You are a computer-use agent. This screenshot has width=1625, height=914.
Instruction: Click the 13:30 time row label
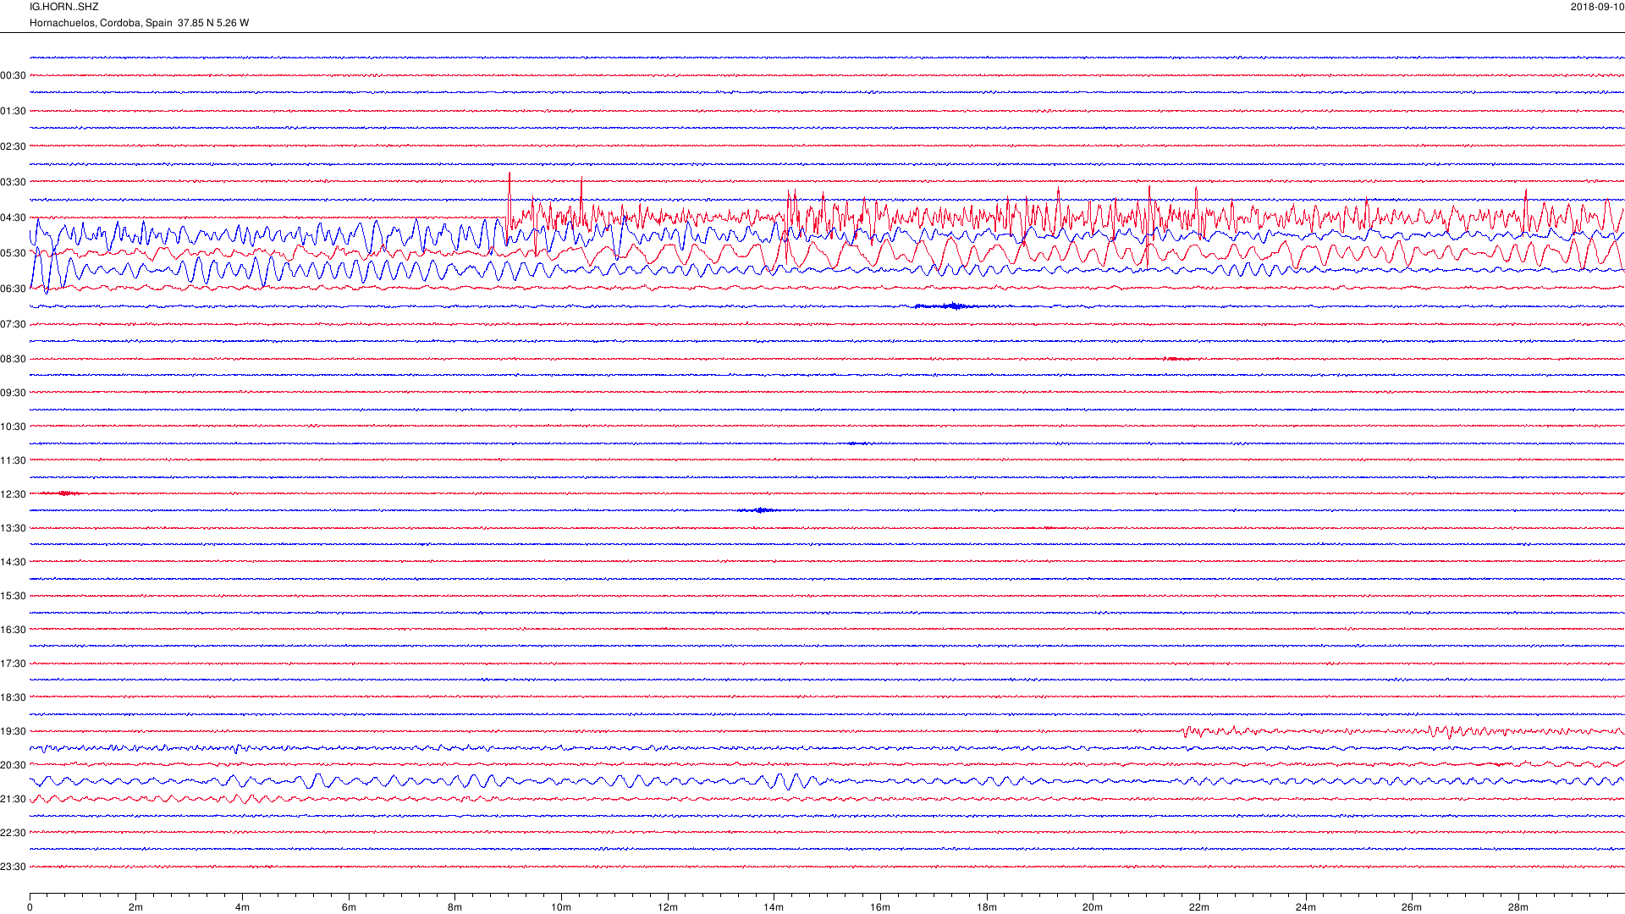click(13, 528)
